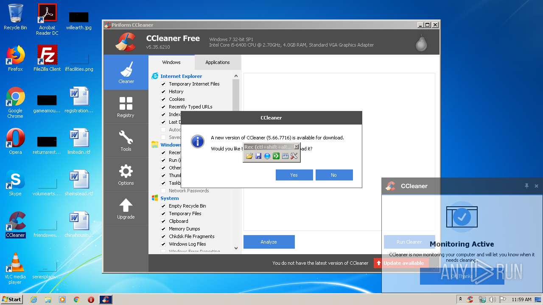543x305 pixels.
Task: Open the Options gear section
Action: (126, 174)
